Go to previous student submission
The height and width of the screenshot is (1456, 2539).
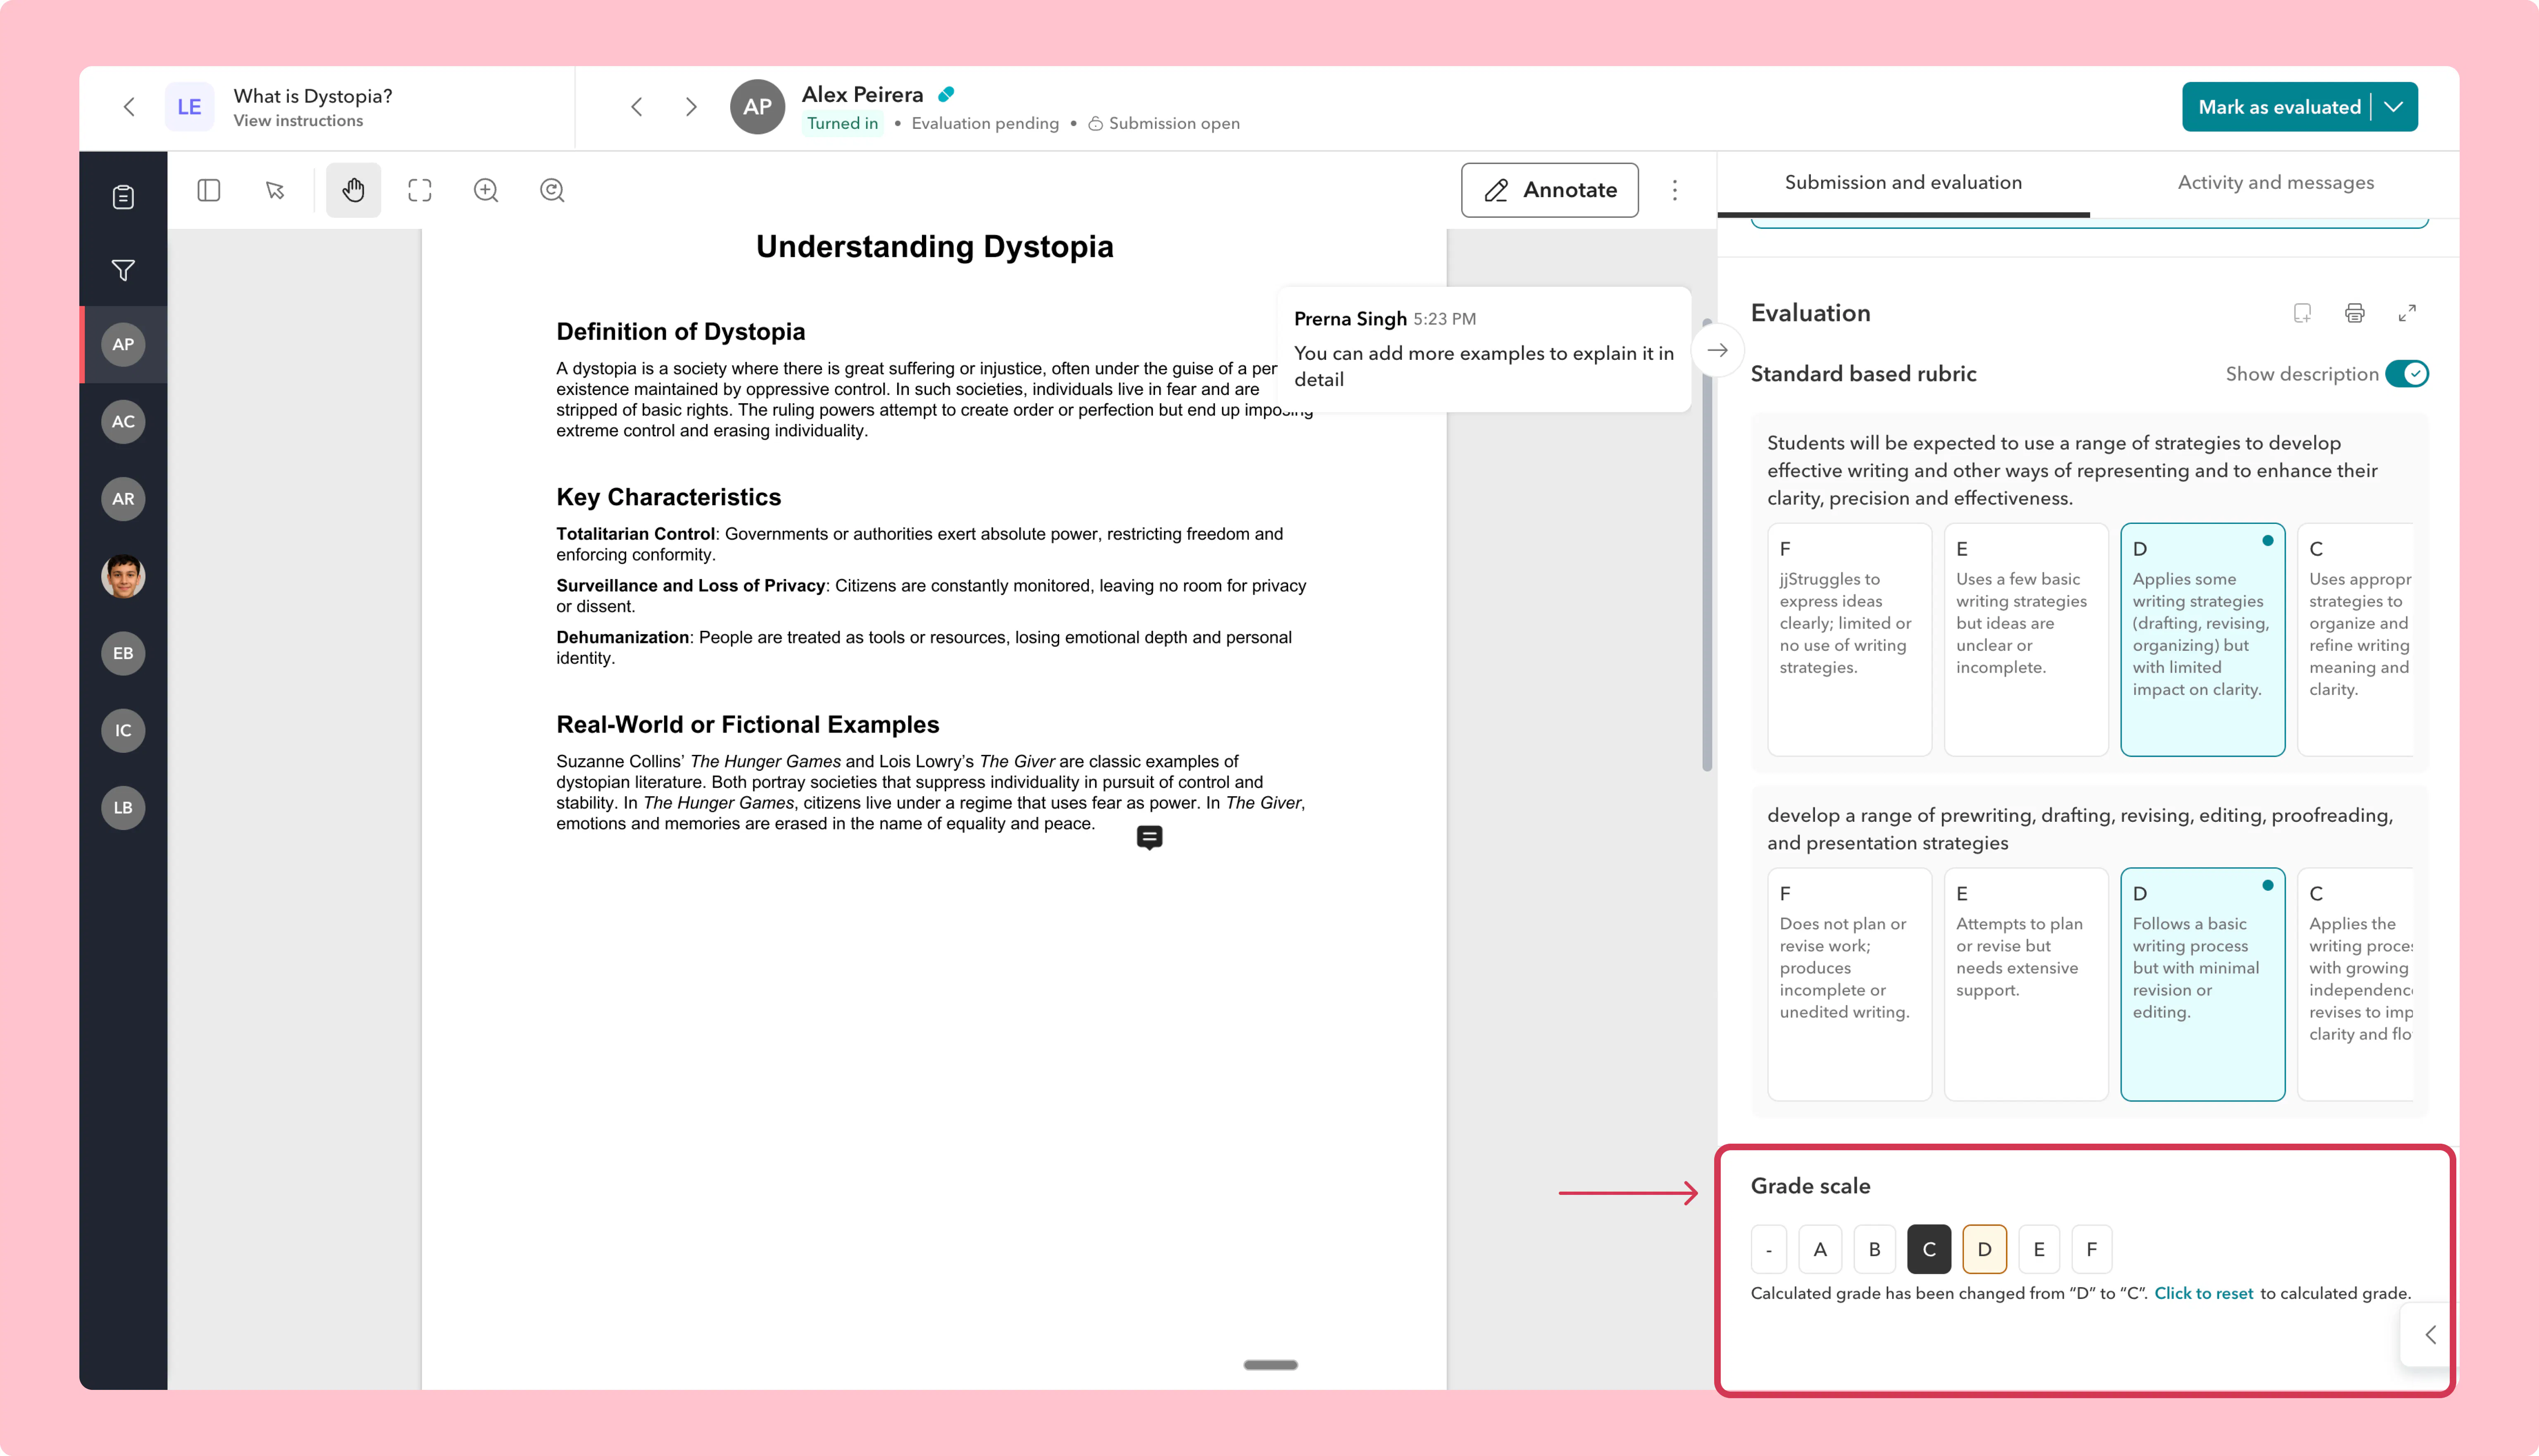637,107
